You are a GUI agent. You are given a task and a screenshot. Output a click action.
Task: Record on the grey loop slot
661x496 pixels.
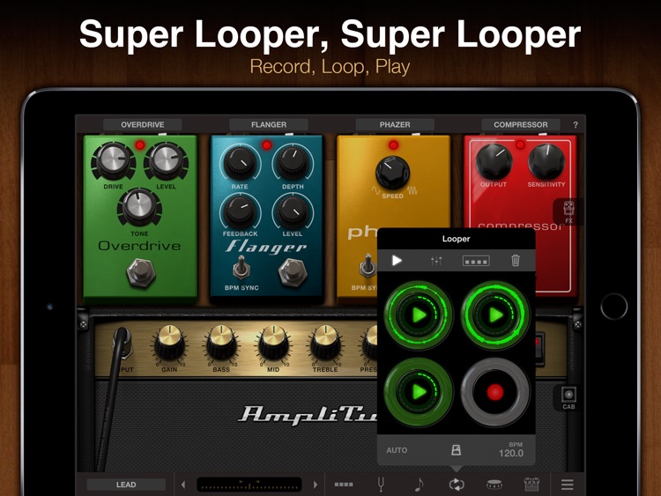tap(495, 392)
